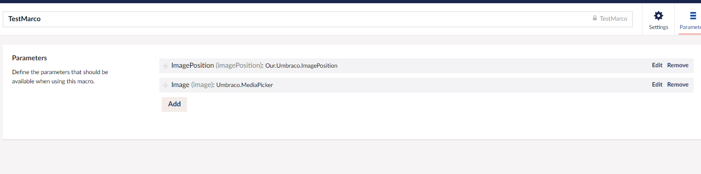Select the Umbraco.MediaPicker editor text
This screenshot has height=174, width=701.
(x=245, y=85)
